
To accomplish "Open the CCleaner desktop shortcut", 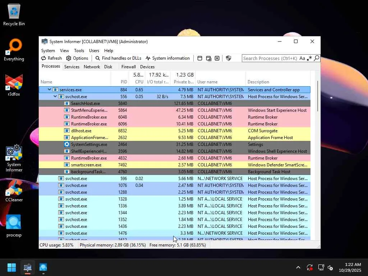I will (14, 190).
